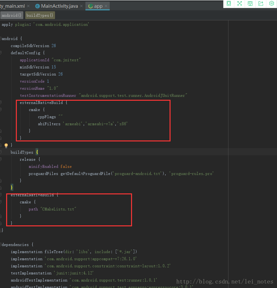Click the implementation fileTree line

[74, 252]
